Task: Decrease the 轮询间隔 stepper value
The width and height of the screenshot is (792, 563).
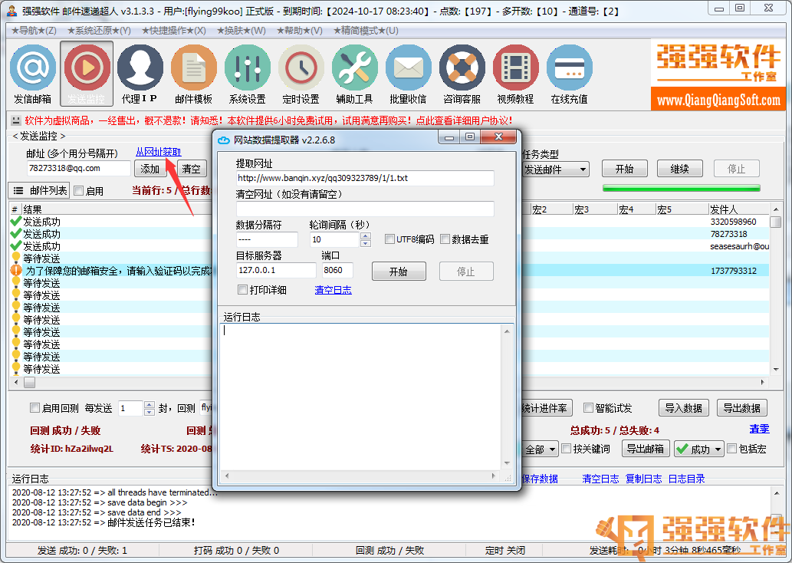Action: (x=366, y=243)
